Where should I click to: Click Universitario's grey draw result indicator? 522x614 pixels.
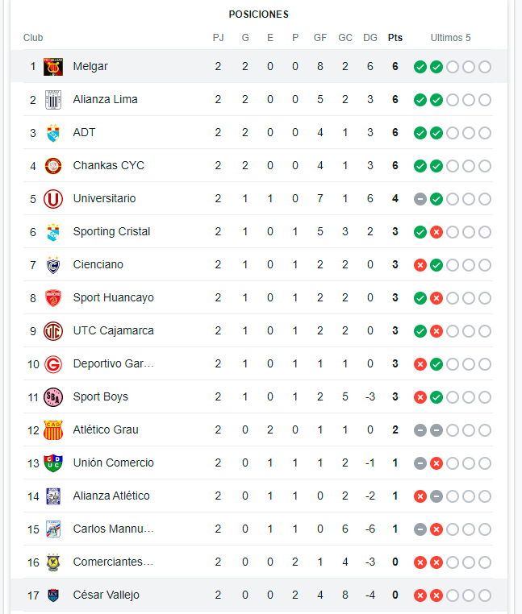(420, 199)
